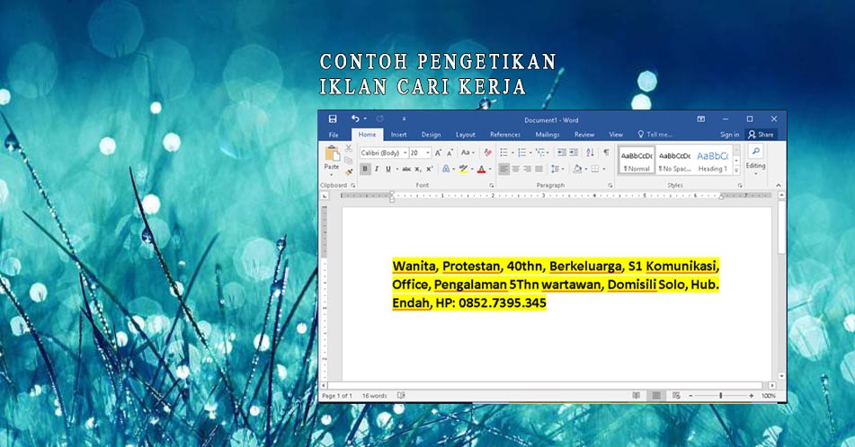This screenshot has height=447, width=855.
Task: Click the Paste button
Action: point(332,159)
